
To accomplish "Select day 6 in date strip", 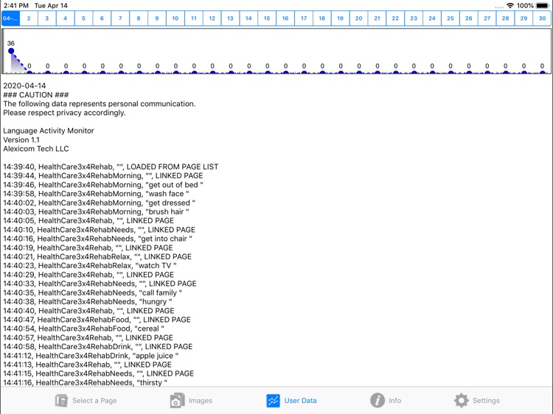I will tap(102, 18).
